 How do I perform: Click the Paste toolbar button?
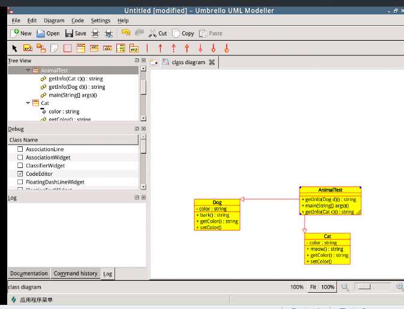point(210,33)
